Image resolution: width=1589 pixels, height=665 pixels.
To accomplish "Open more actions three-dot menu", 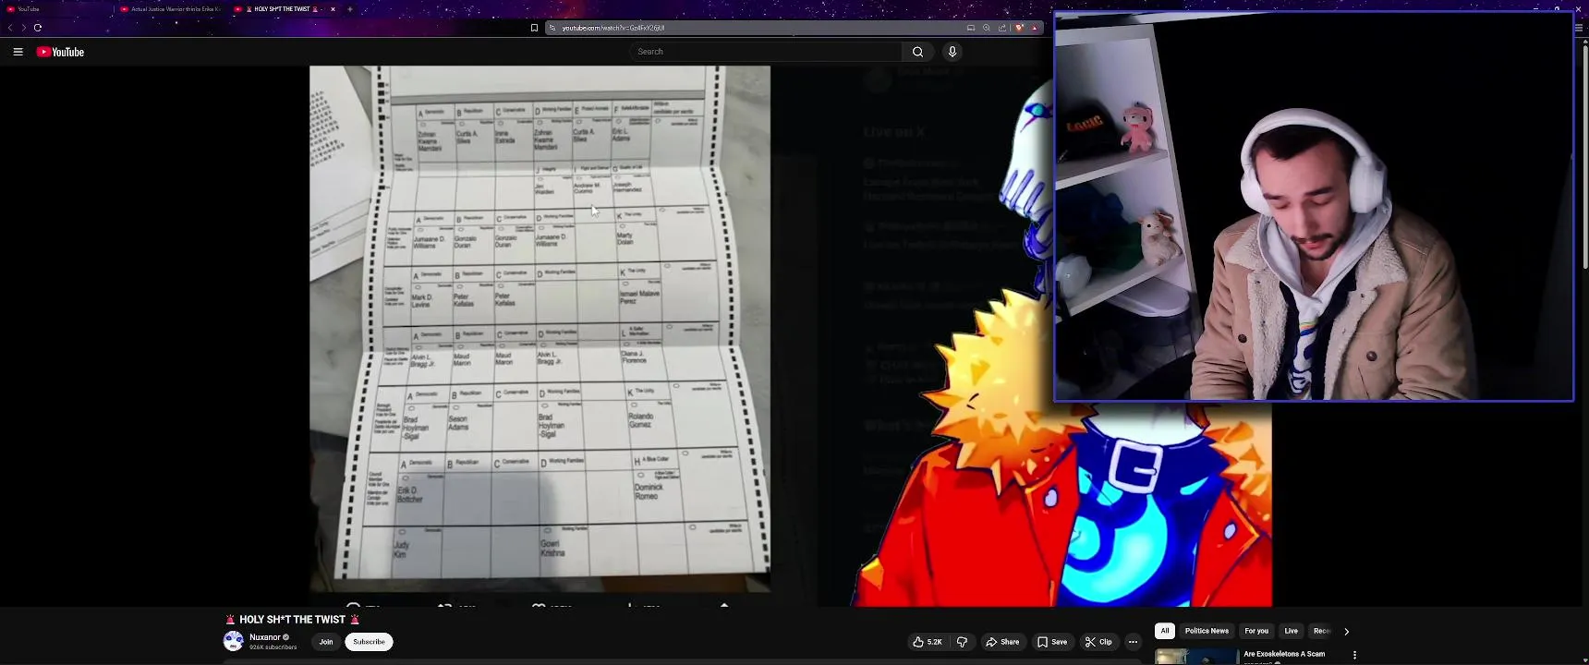I will tap(1133, 642).
